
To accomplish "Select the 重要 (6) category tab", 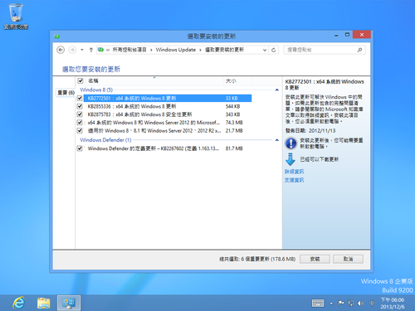I will (66, 92).
